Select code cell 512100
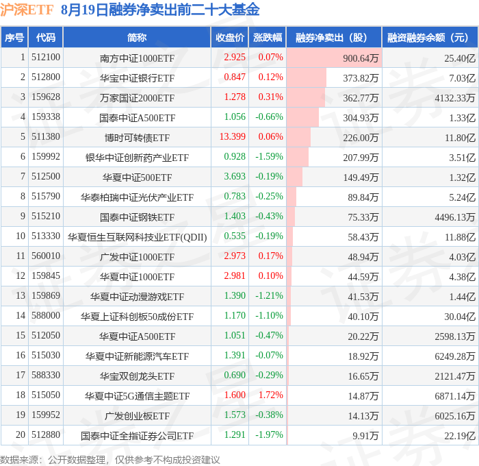Image resolution: width=479 pixels, height=466 pixels. pyautogui.click(x=46, y=57)
